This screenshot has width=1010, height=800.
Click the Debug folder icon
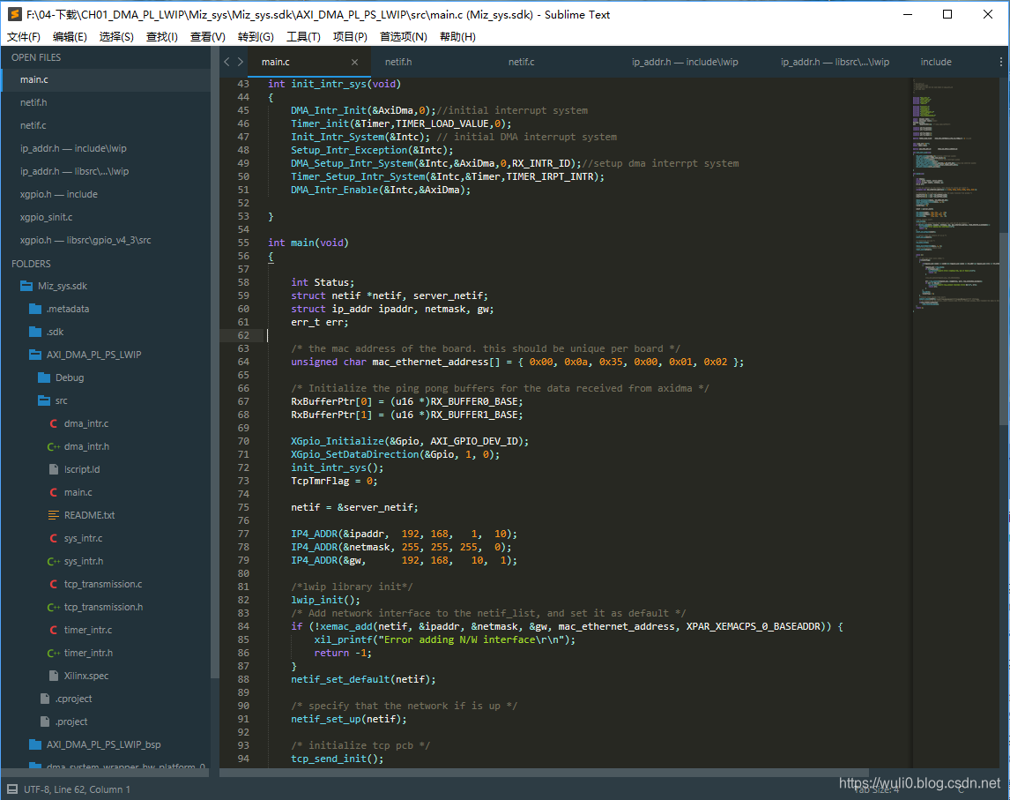(44, 378)
